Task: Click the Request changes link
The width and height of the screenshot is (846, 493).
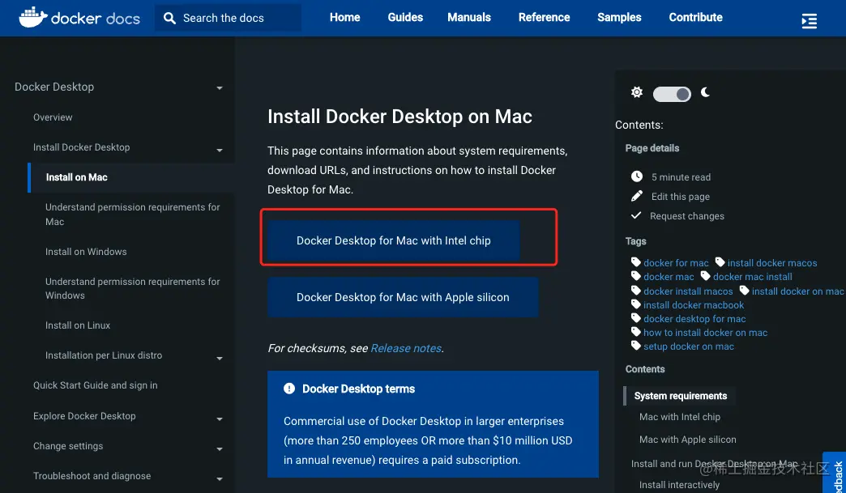Action: (x=687, y=215)
